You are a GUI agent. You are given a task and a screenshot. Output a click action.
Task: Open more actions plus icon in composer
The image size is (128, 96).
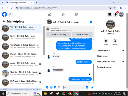47,87
